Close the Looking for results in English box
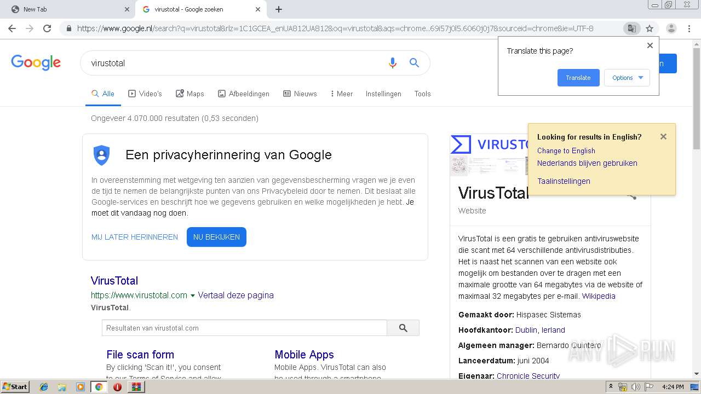This screenshot has height=394, width=701. tap(663, 137)
